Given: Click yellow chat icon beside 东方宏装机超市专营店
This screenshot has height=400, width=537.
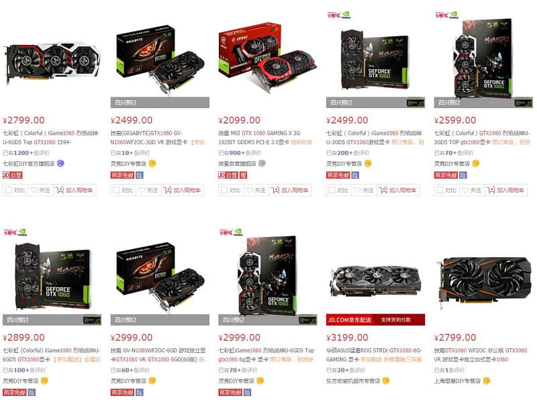Looking at the screenshot, I should pos(387,381).
